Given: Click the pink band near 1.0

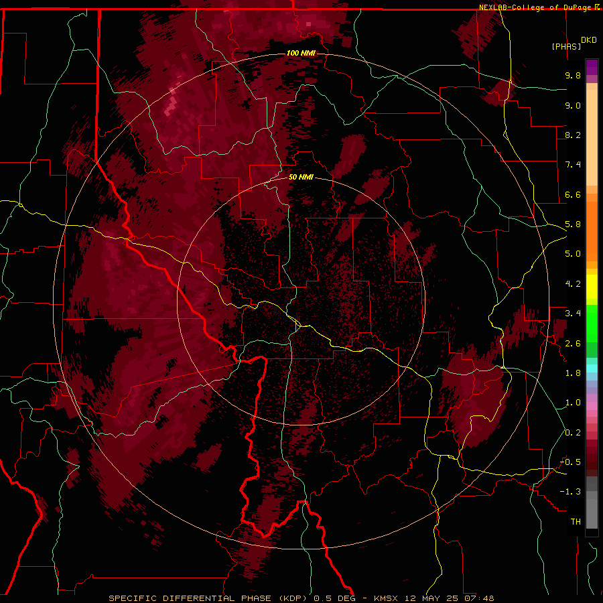Looking at the screenshot, I should [592, 406].
